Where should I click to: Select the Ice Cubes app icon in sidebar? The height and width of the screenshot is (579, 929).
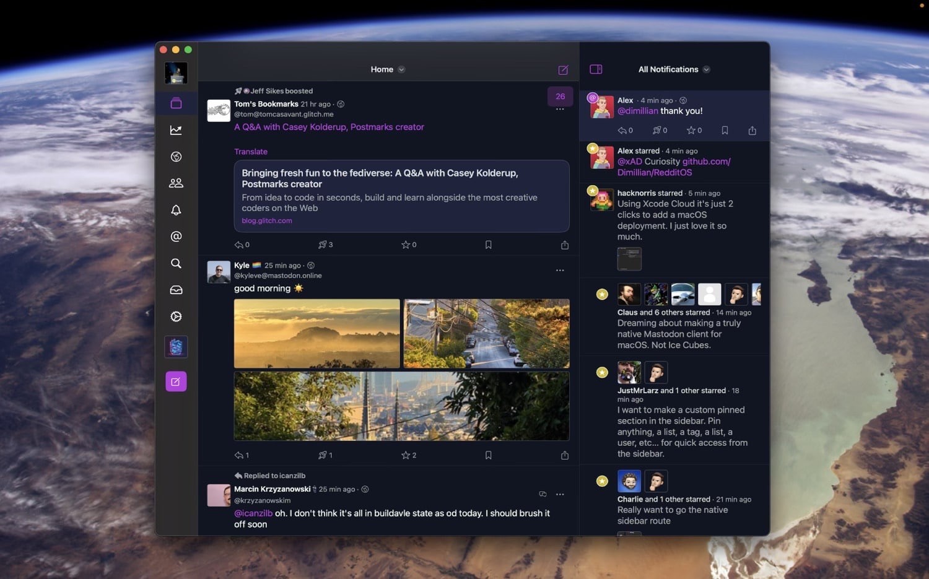pos(176,347)
